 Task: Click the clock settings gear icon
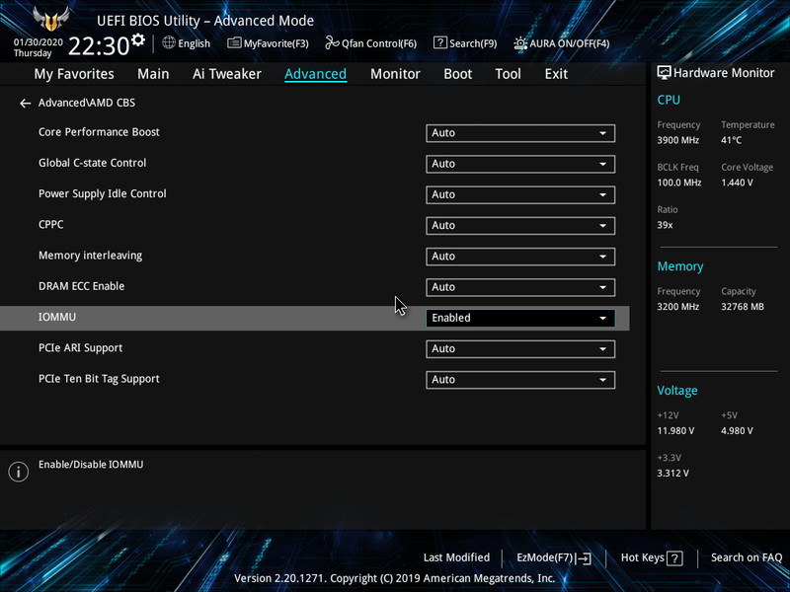tap(138, 39)
